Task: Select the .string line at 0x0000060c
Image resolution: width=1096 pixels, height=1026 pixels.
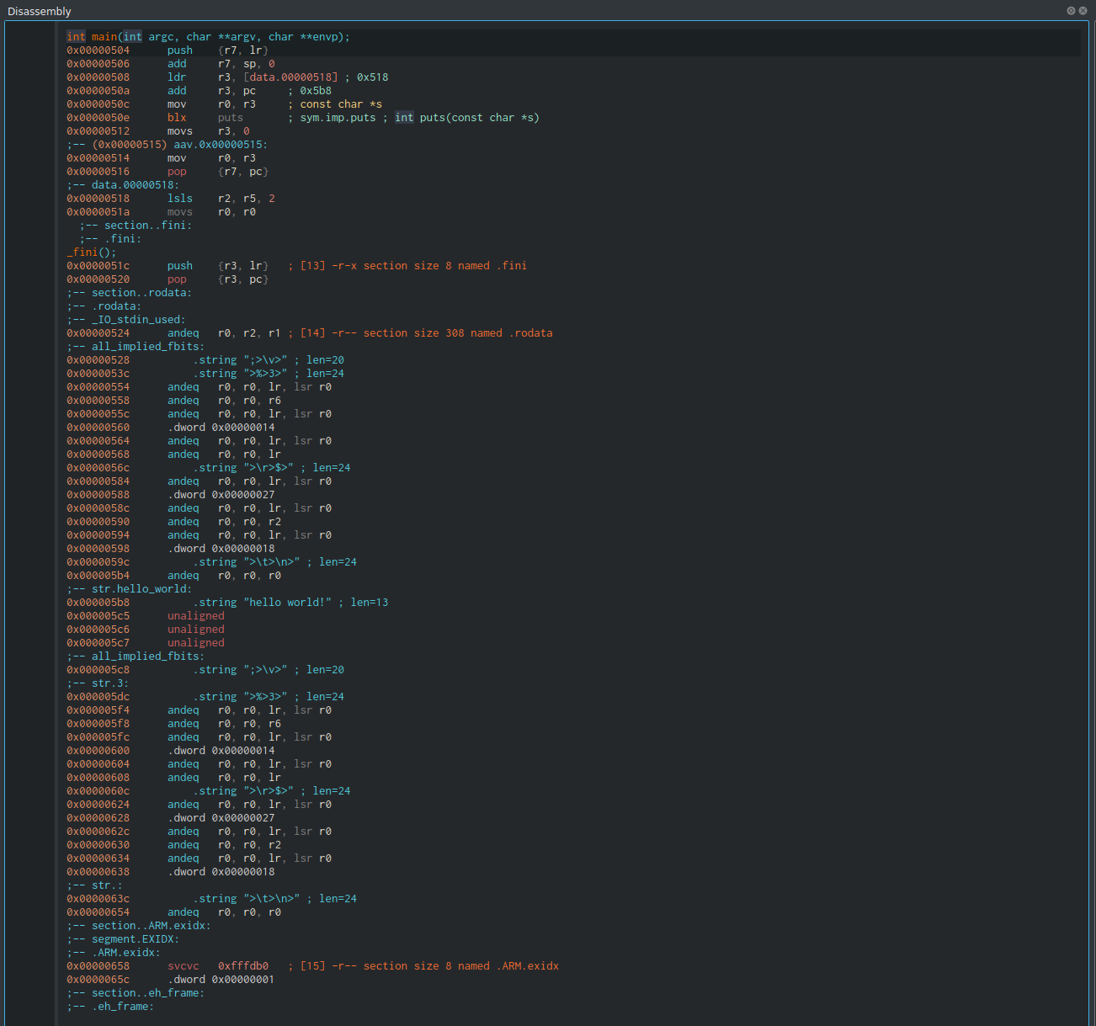Action: point(209,791)
